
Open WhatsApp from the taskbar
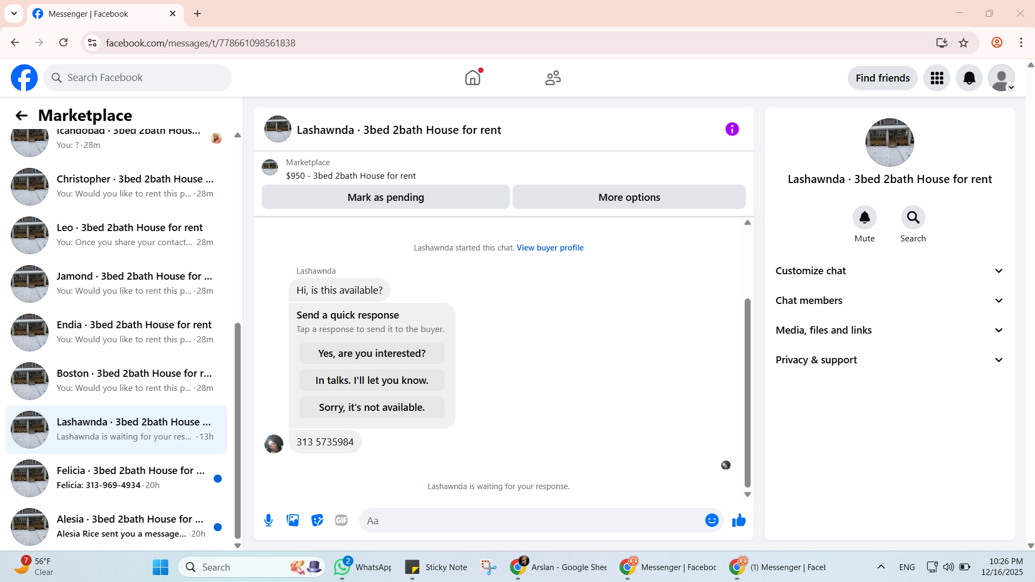363,567
